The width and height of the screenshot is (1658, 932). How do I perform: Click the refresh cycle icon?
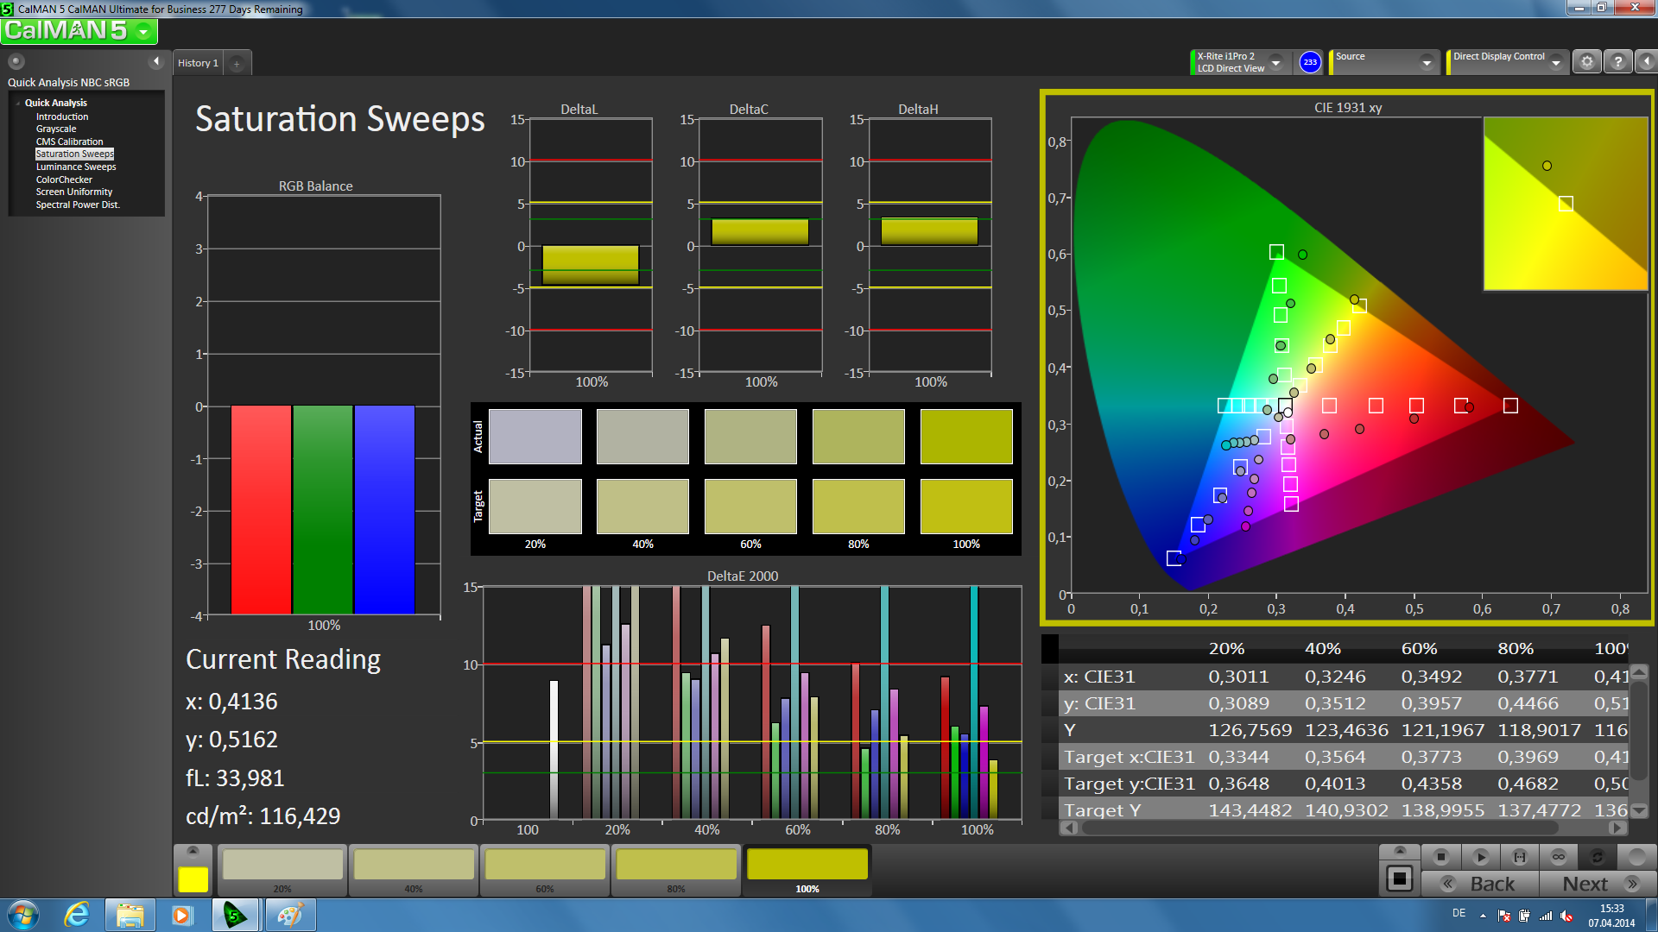[x=1598, y=857]
